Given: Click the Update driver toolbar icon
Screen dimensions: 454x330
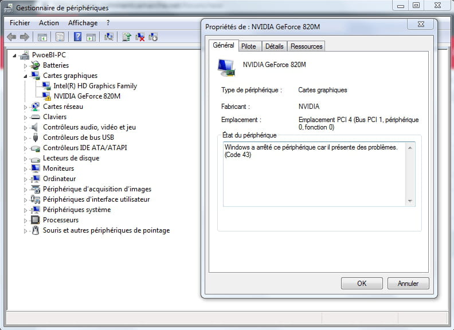Looking at the screenshot, I should pyautogui.click(x=127, y=37).
